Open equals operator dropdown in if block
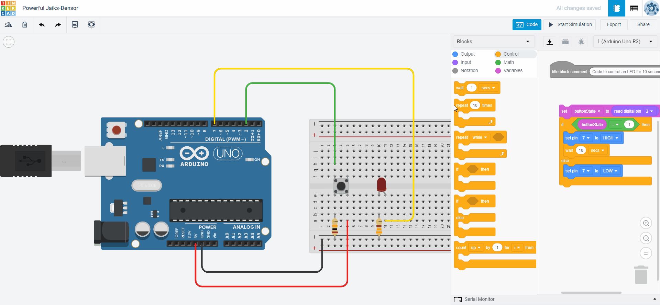 (615, 125)
